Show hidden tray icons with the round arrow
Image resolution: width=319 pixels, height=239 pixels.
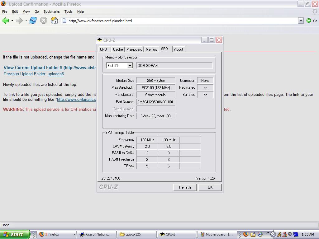tap(273, 234)
